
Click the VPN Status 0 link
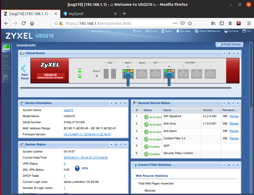tap(65, 164)
